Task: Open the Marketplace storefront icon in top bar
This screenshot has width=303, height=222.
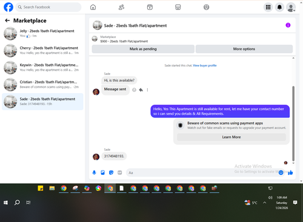Action: pyautogui.click(x=178, y=7)
